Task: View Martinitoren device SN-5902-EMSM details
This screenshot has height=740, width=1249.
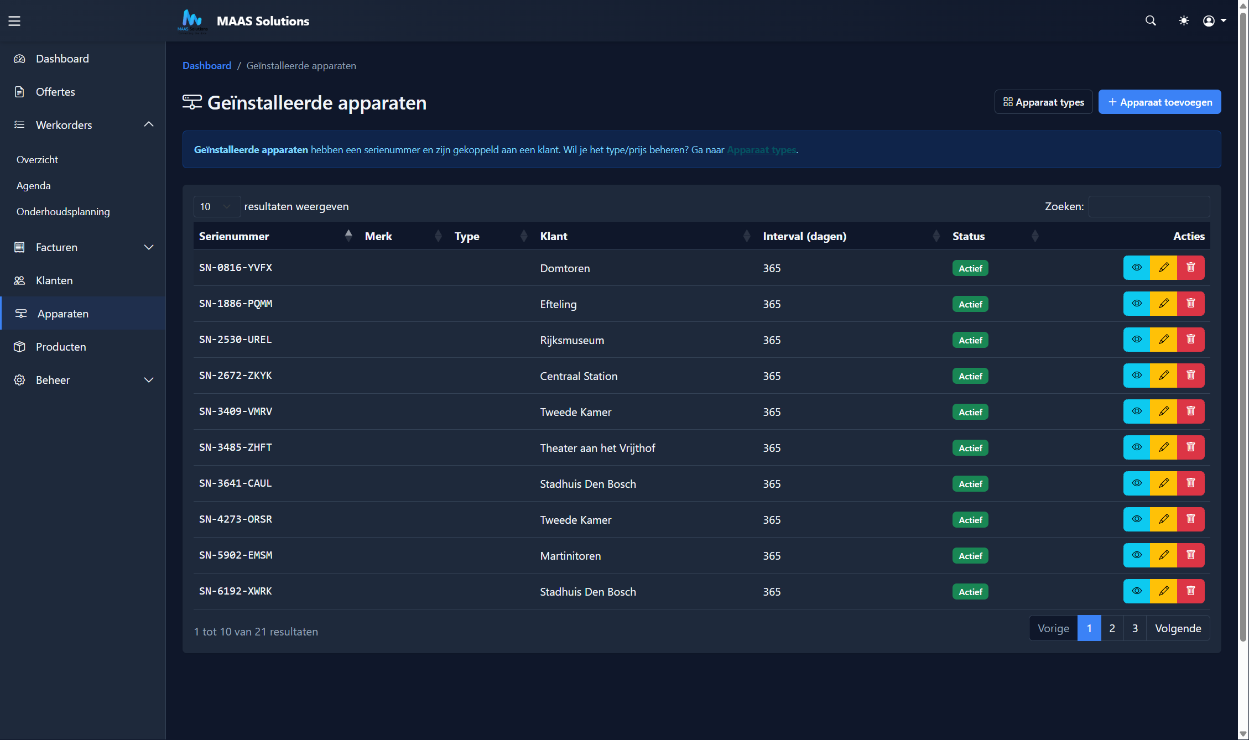Action: tap(1137, 555)
